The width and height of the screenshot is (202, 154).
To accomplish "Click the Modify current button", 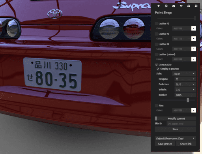I will point(175,118).
